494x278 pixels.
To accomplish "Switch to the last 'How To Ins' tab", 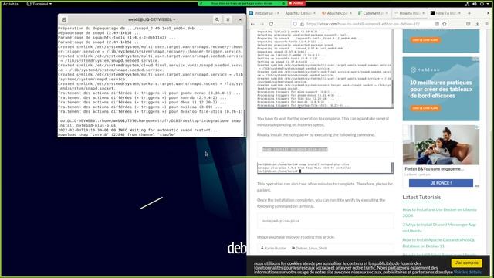I will [445, 13].
